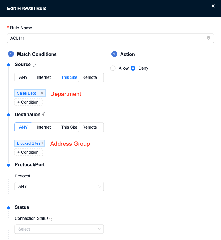Click the Status section heading

point(22,207)
